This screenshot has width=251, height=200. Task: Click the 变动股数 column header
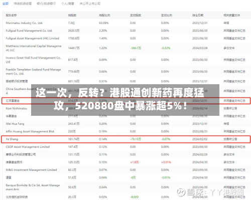click(136, 15)
